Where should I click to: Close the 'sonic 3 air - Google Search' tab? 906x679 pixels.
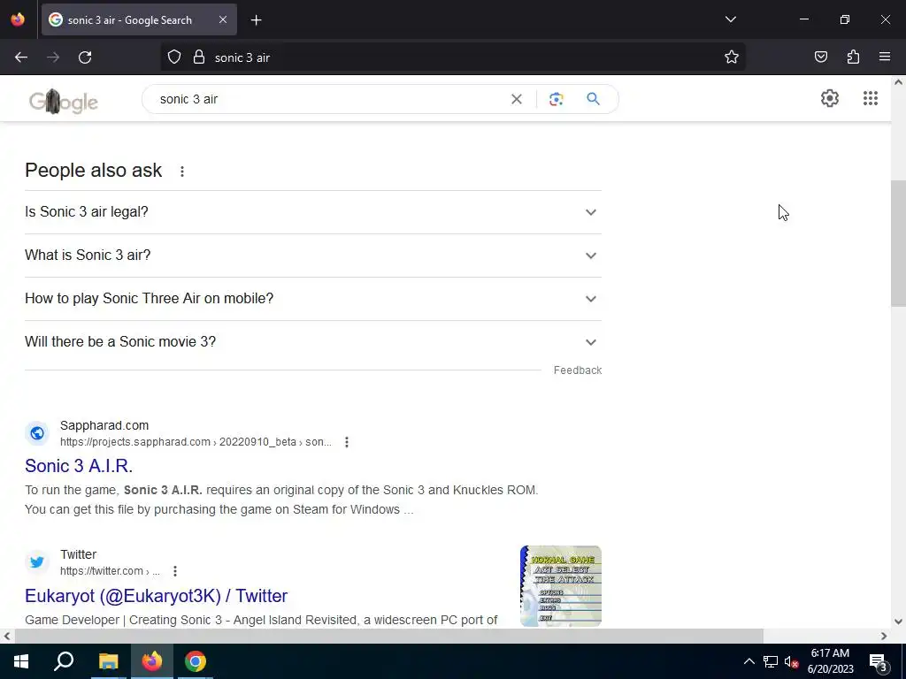pos(223,19)
